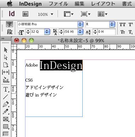Click the word Adobe in the frame
The image size is (135, 137).
click(x=31, y=65)
